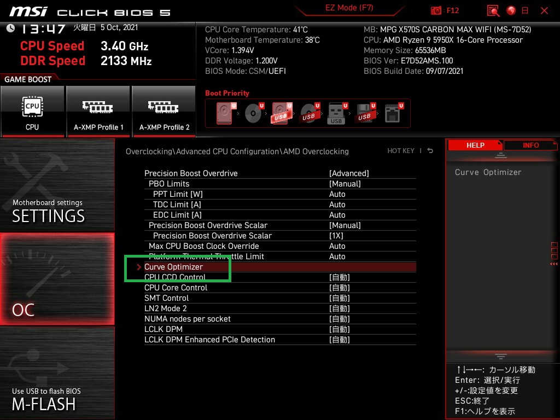This screenshot has width=560, height=420.
Task: Select the optical drive boot device icon
Action: point(254,113)
